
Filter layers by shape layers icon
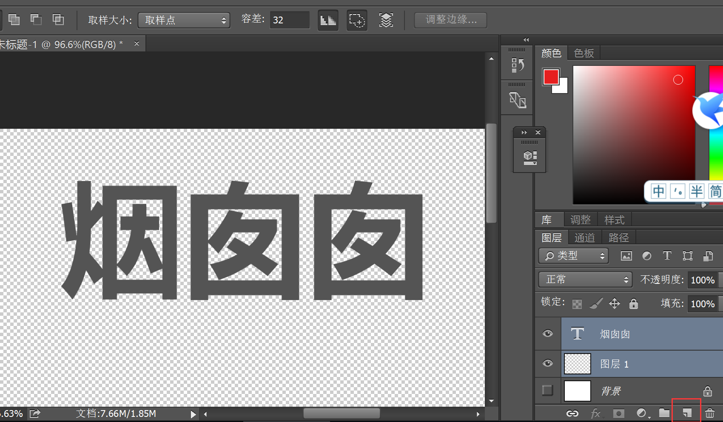[x=687, y=256]
